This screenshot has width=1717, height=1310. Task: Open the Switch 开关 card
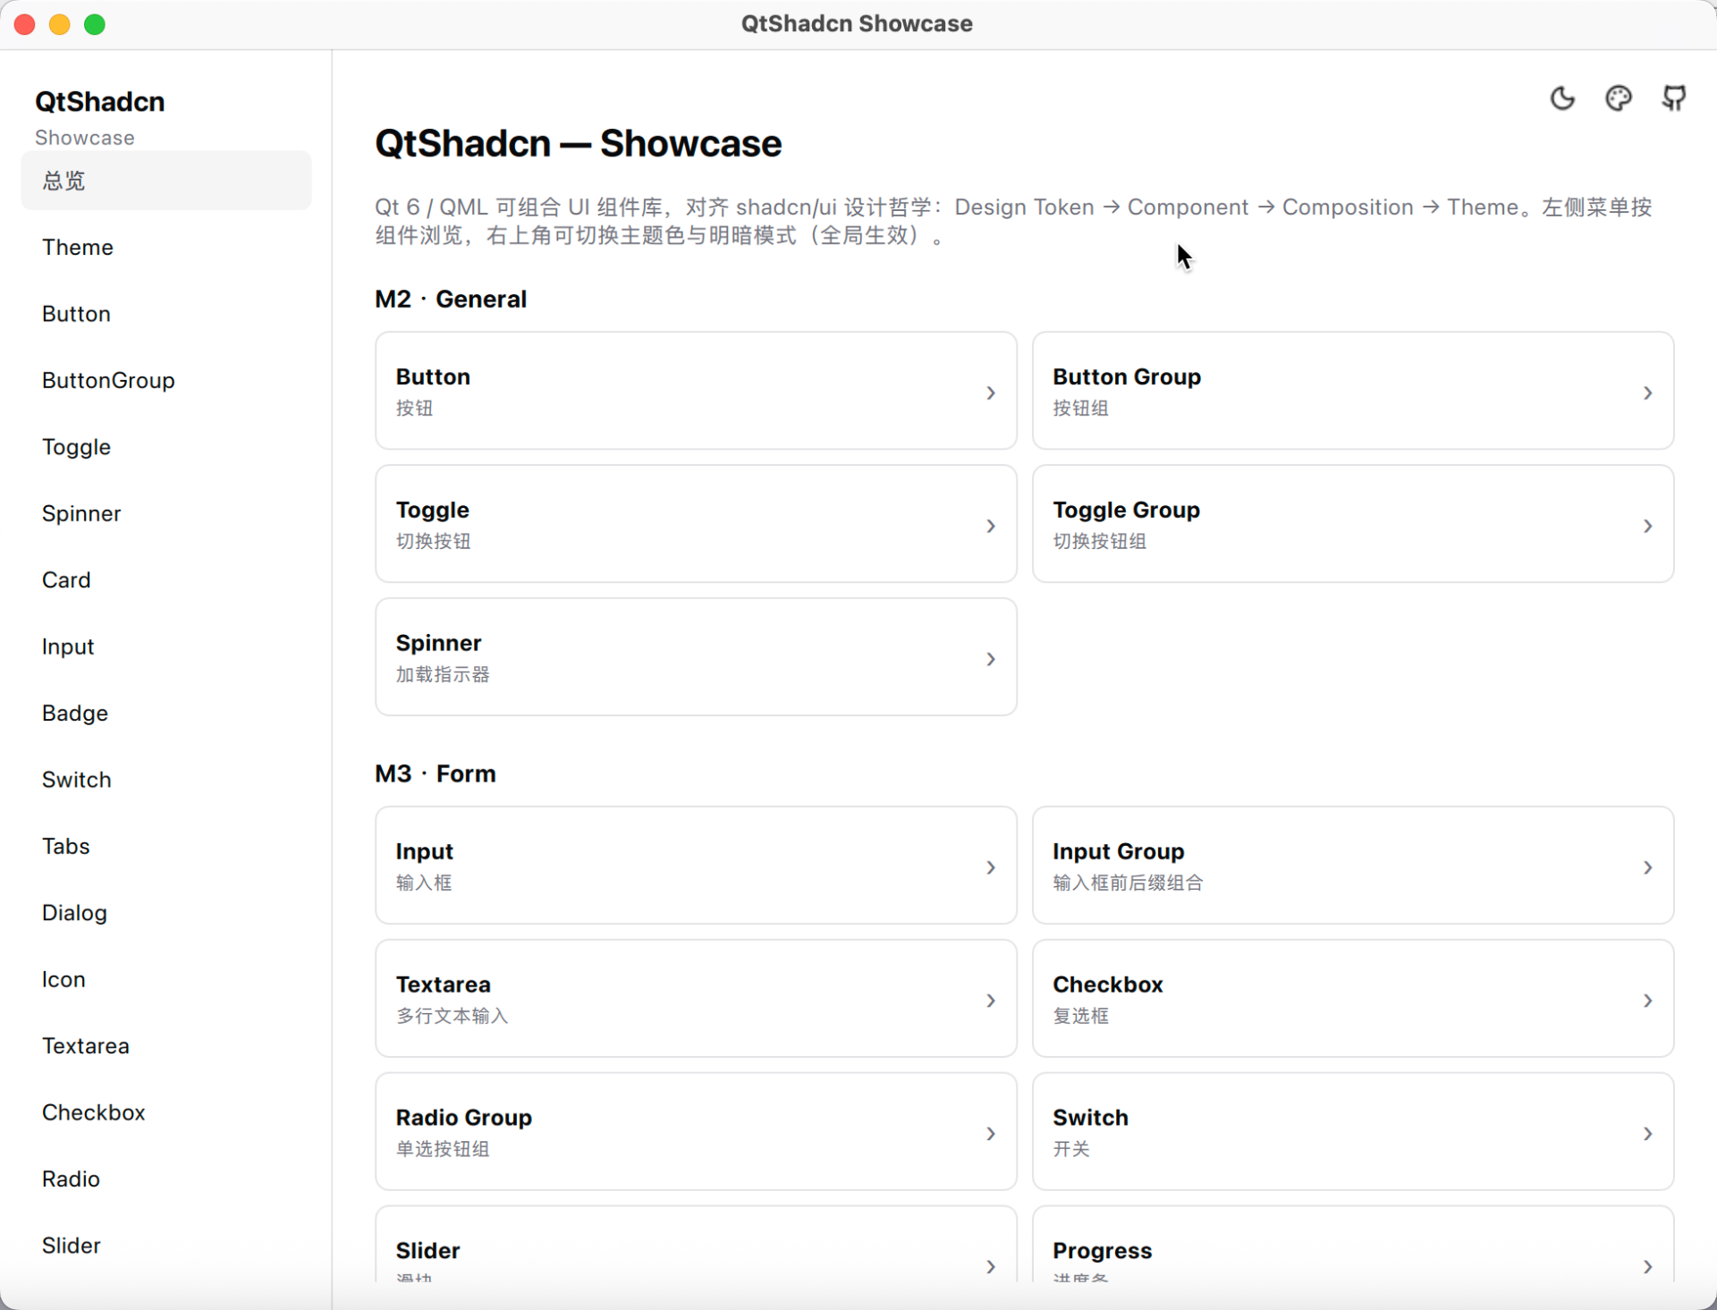(x=1353, y=1132)
